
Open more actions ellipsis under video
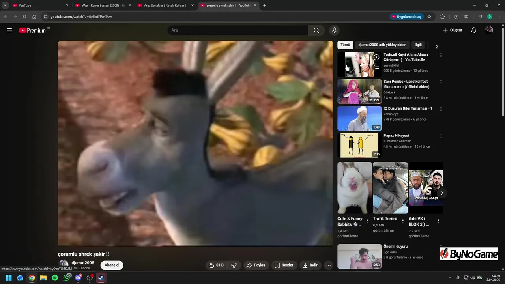328,265
